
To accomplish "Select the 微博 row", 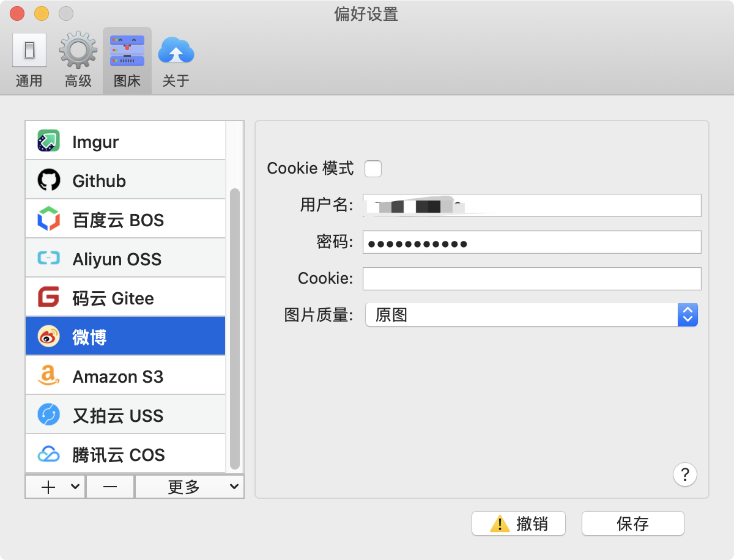I will tap(125, 336).
